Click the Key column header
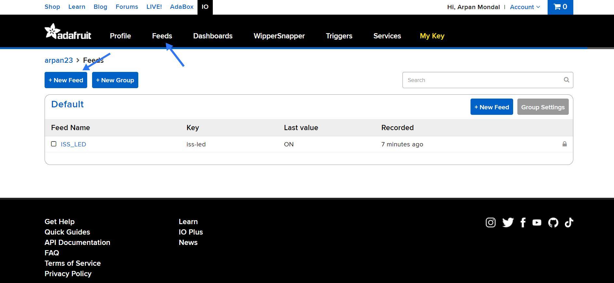614x283 pixels. [193, 128]
